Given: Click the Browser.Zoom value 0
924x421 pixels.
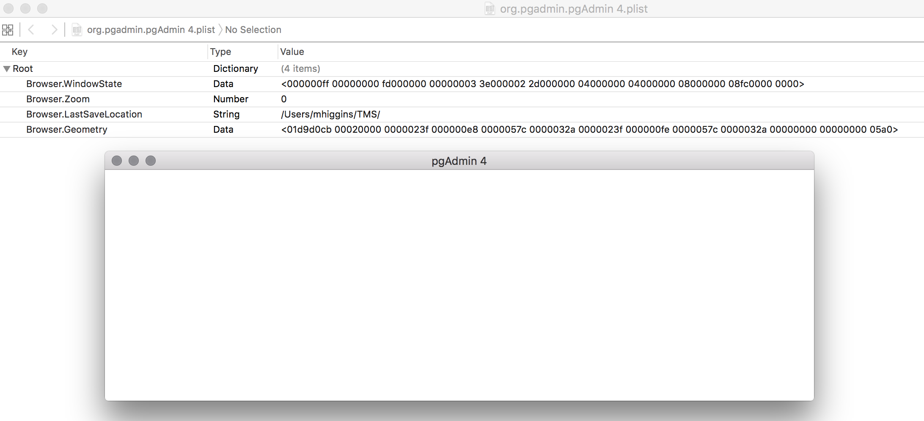Looking at the screenshot, I should coord(284,99).
